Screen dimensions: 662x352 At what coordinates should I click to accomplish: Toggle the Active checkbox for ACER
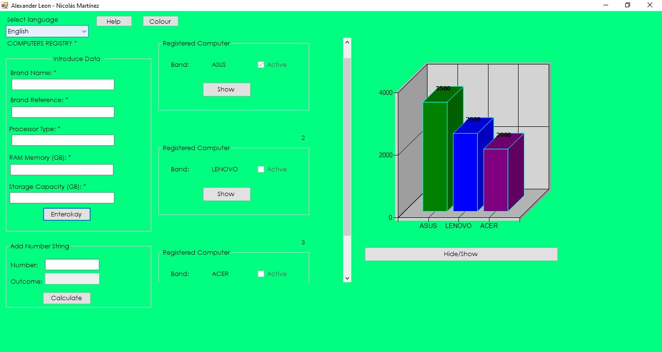click(x=261, y=274)
